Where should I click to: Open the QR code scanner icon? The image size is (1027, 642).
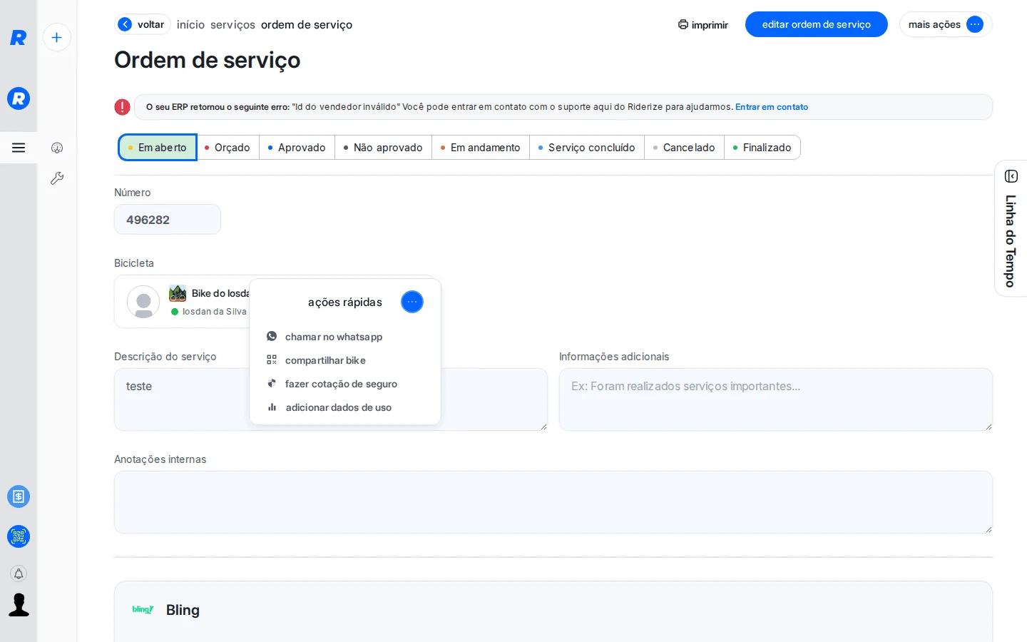(x=19, y=536)
